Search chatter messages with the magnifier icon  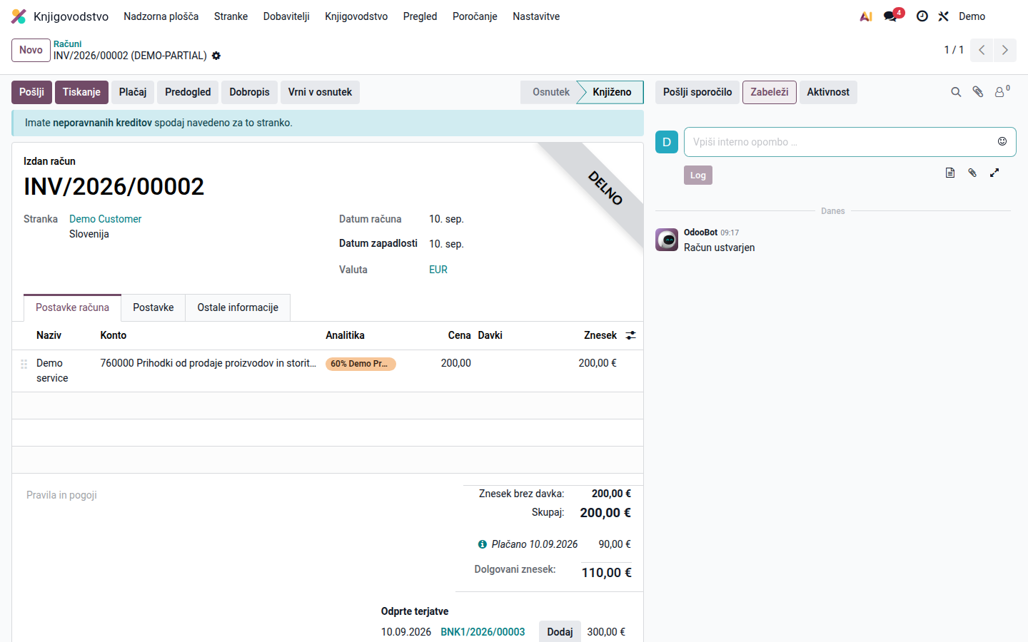coord(956,92)
